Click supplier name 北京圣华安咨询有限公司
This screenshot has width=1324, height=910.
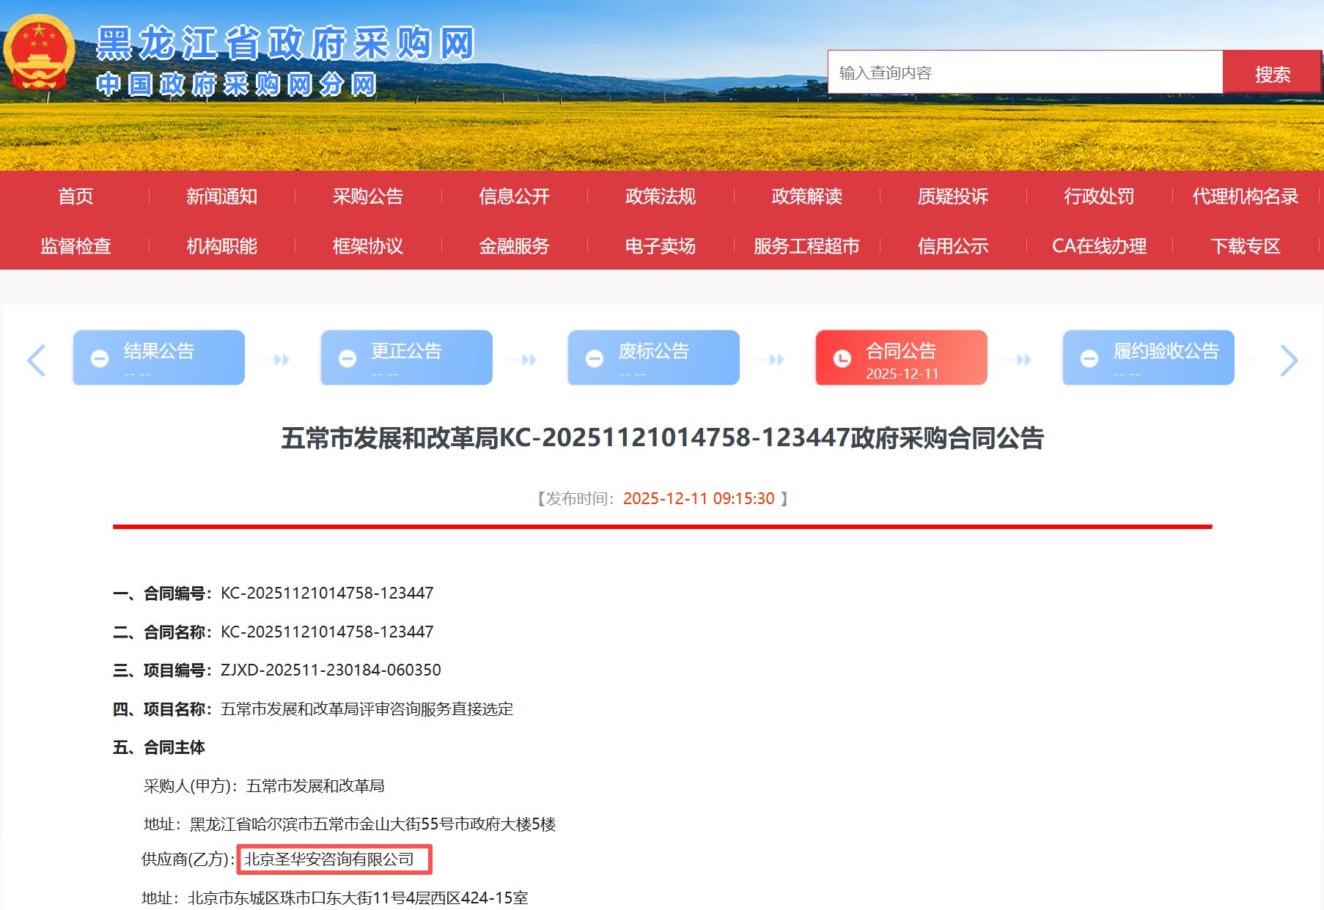point(329,859)
